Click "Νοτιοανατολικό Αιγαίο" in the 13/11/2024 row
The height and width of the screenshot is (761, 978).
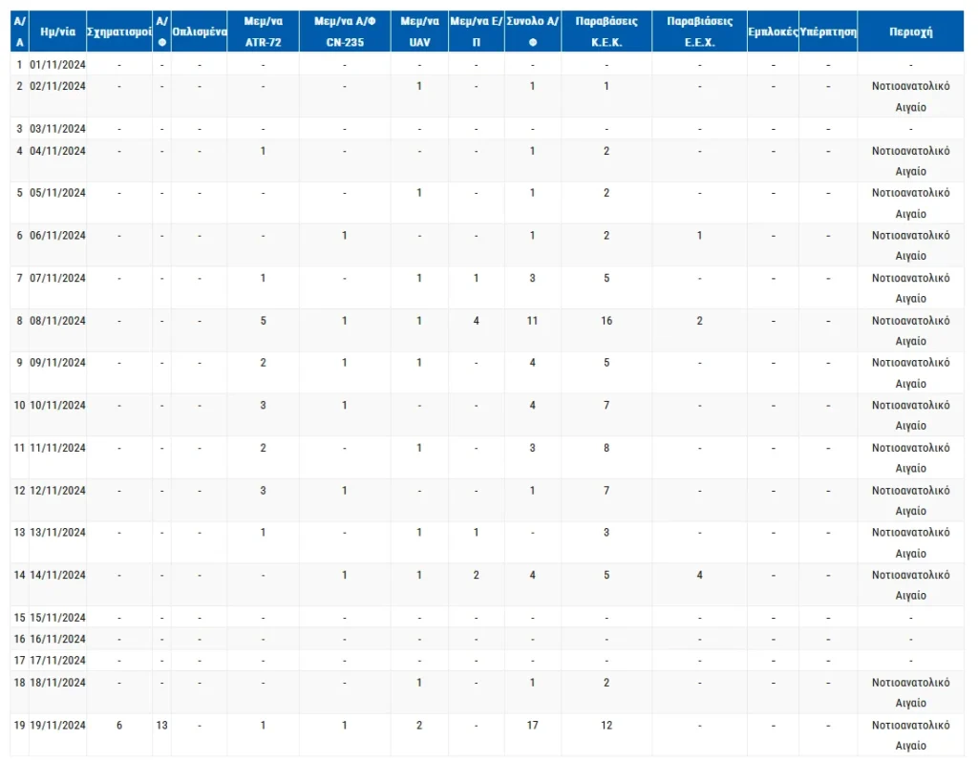tap(910, 542)
